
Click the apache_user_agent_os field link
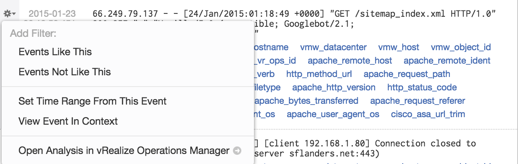(x=333, y=114)
